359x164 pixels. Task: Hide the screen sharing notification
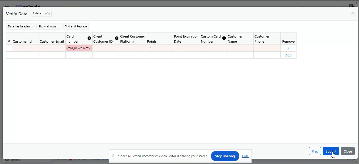coord(245,156)
